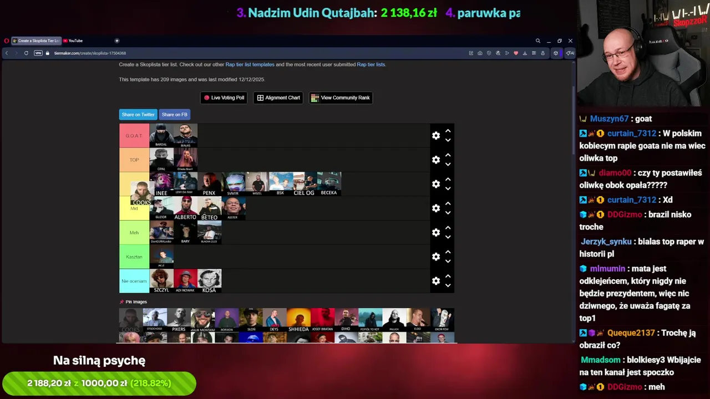Pick the COOKS image being dragged

pos(141,194)
